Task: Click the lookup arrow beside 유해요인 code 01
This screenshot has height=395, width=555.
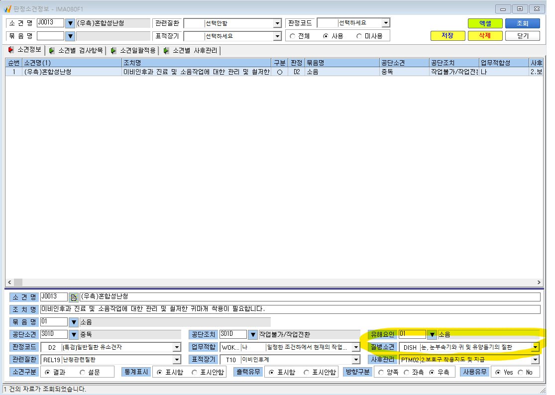Action: [432, 334]
